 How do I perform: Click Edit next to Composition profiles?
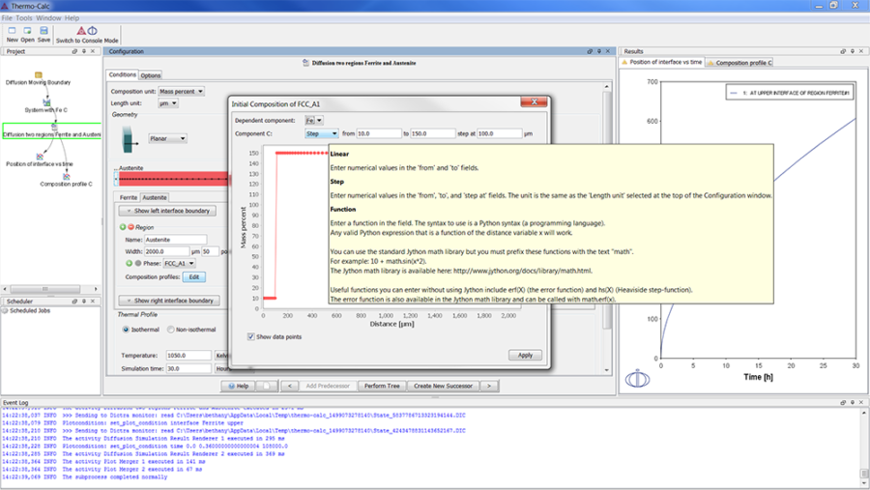194,277
